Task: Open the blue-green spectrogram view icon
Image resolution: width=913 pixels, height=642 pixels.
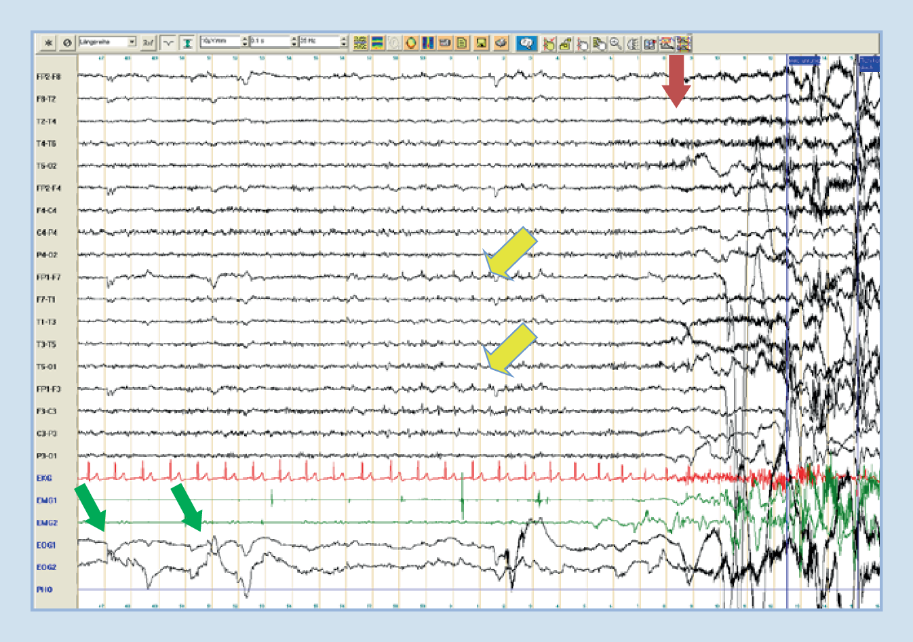Action: point(378,43)
